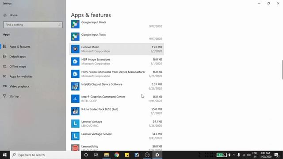Click the Lenovo Vantage app icon
The width and height of the screenshot is (283, 159).
(x=75, y=124)
